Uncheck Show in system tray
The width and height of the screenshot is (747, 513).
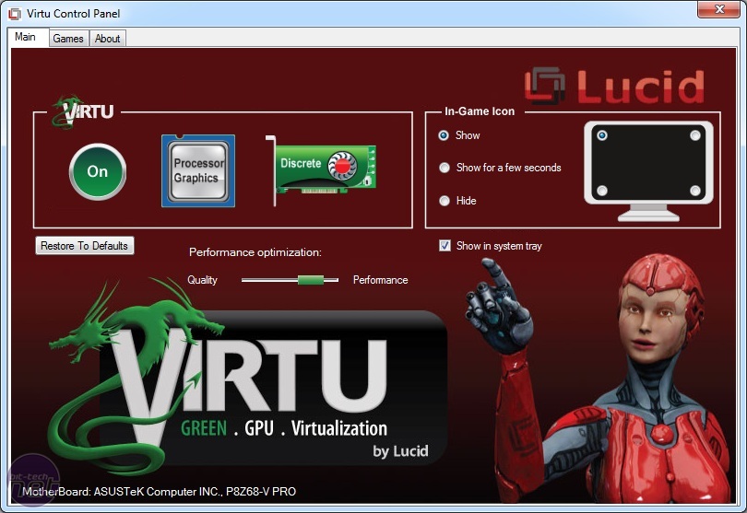[x=445, y=246]
